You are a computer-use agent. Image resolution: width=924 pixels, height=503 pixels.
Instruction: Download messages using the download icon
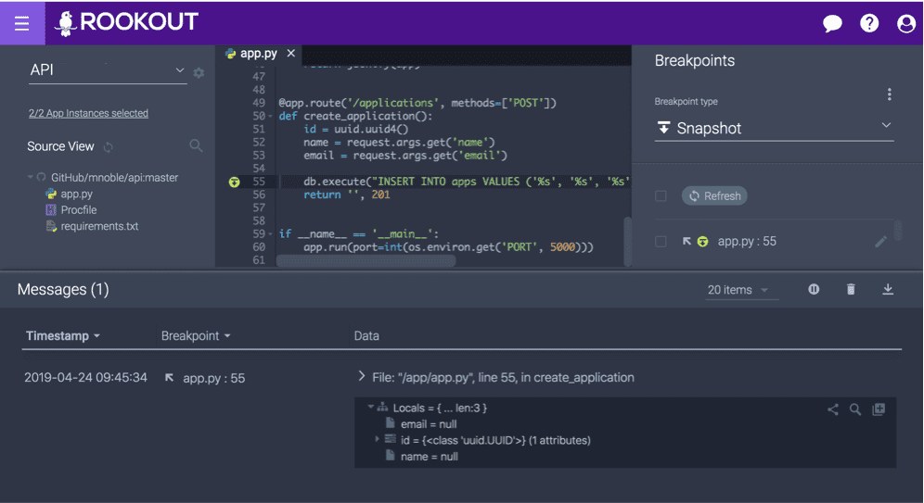pyautogui.click(x=888, y=290)
